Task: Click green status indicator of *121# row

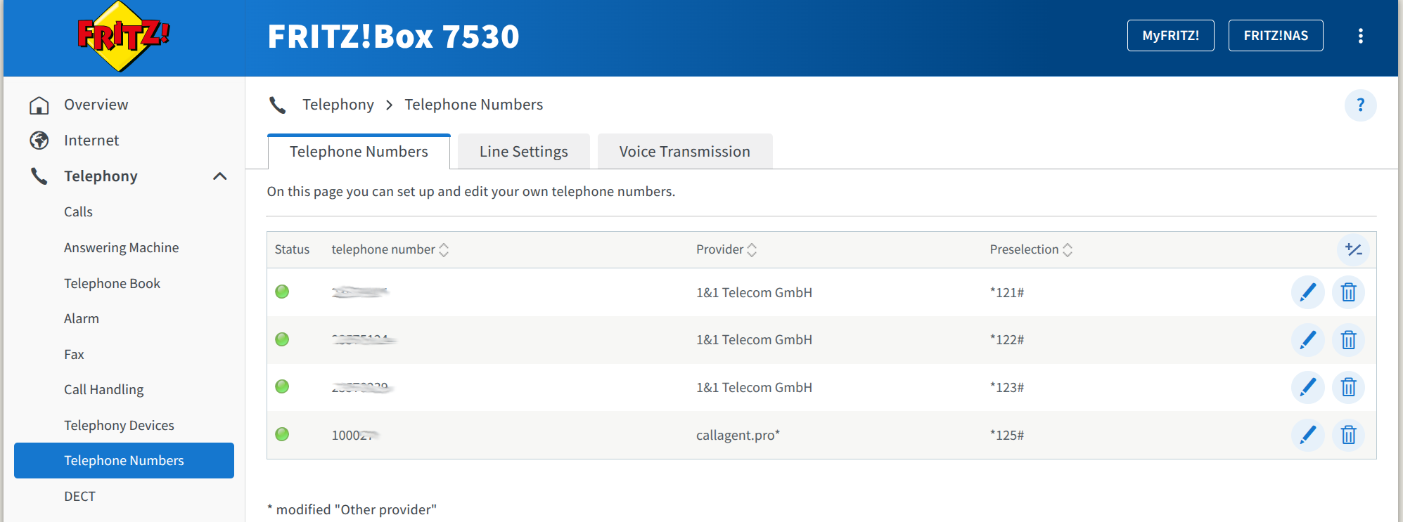Action: (282, 292)
